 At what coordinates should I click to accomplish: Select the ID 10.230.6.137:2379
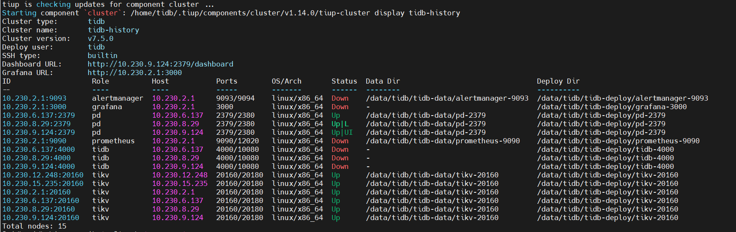point(39,115)
